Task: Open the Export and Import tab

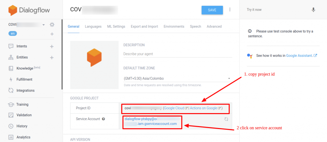Action: (144, 26)
